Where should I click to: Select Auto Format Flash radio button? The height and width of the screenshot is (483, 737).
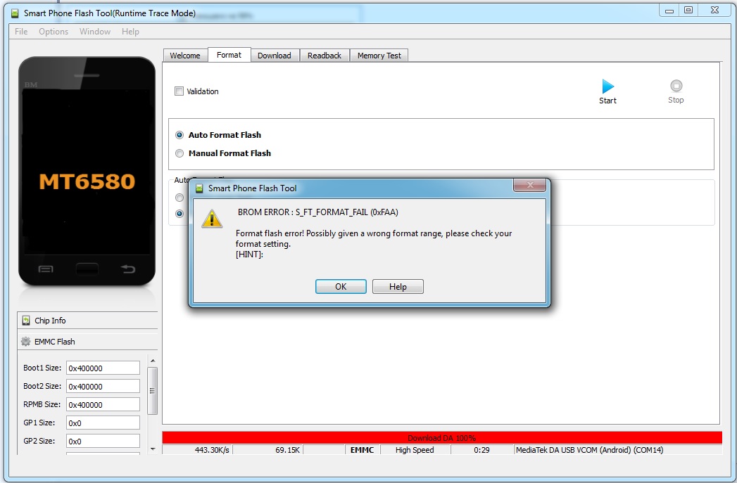click(x=179, y=135)
